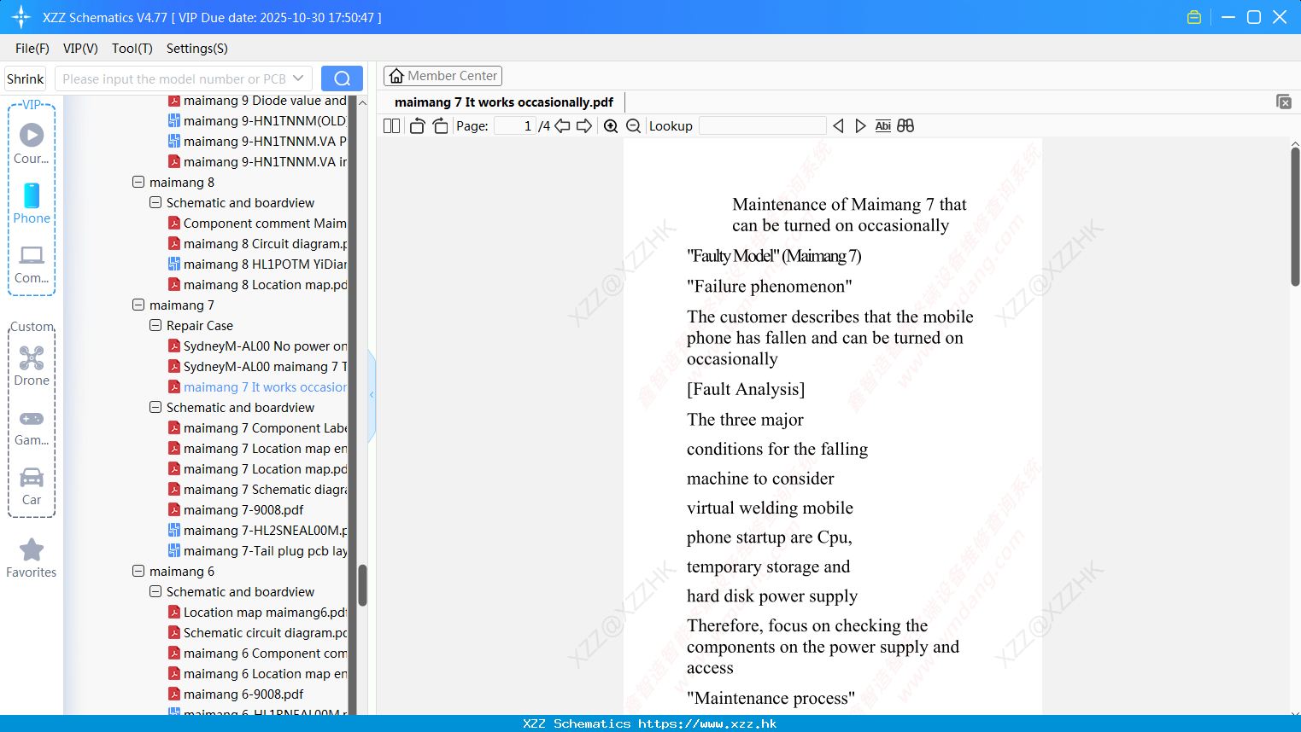Image resolution: width=1301 pixels, height=732 pixels.
Task: Find next lookup match
Action: [860, 125]
